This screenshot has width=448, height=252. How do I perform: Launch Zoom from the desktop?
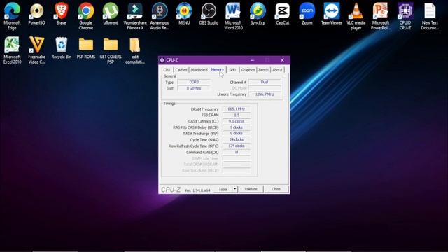point(307,14)
